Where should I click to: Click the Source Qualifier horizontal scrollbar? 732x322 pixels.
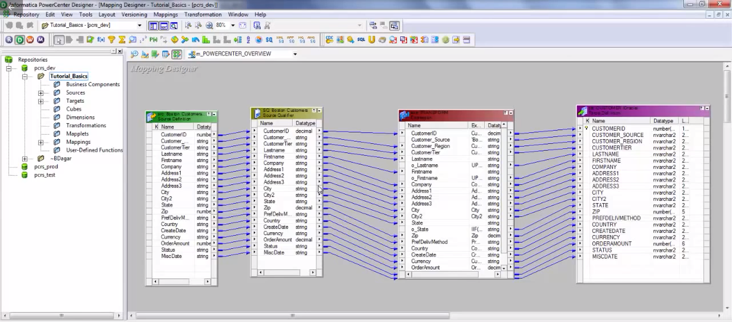286,273
